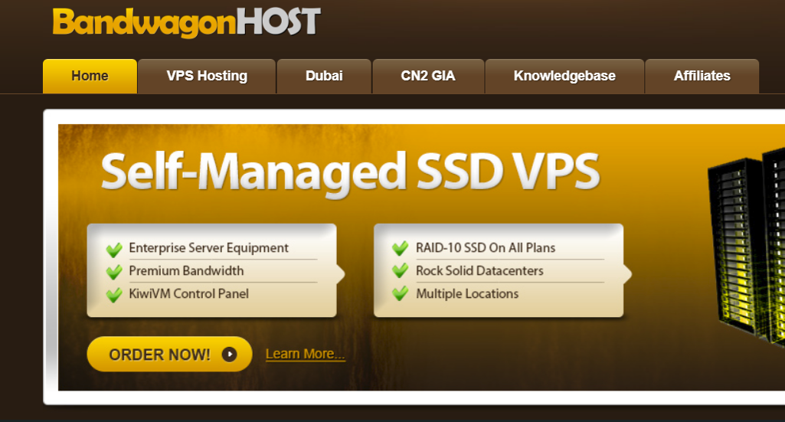Open the Affiliates tab

pyautogui.click(x=702, y=76)
